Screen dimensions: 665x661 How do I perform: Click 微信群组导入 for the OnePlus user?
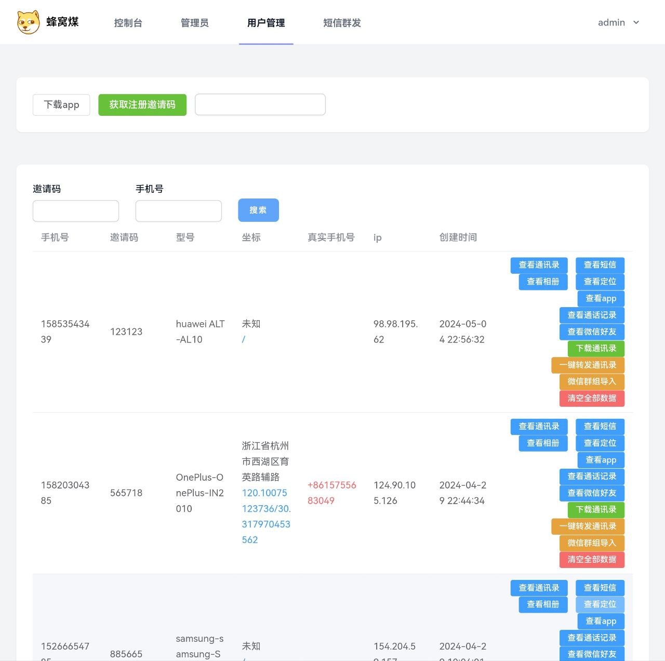pyautogui.click(x=591, y=543)
